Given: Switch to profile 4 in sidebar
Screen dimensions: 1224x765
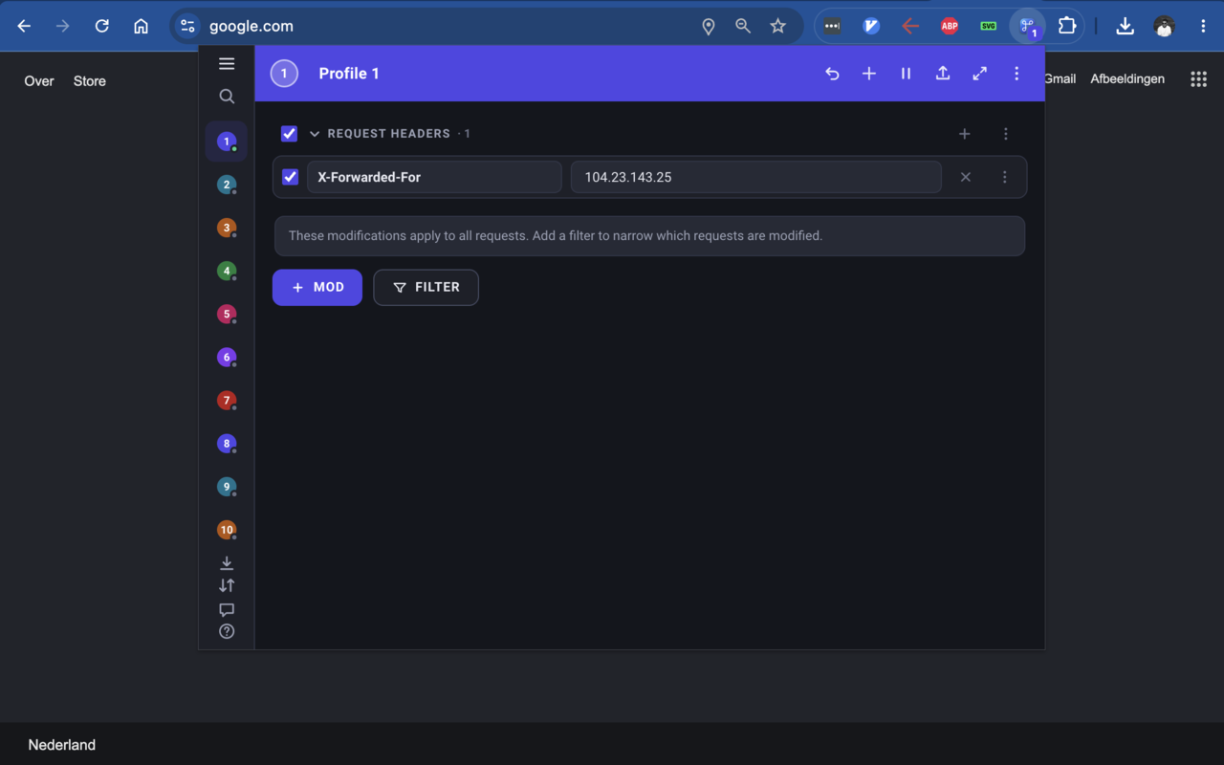Looking at the screenshot, I should point(227,271).
